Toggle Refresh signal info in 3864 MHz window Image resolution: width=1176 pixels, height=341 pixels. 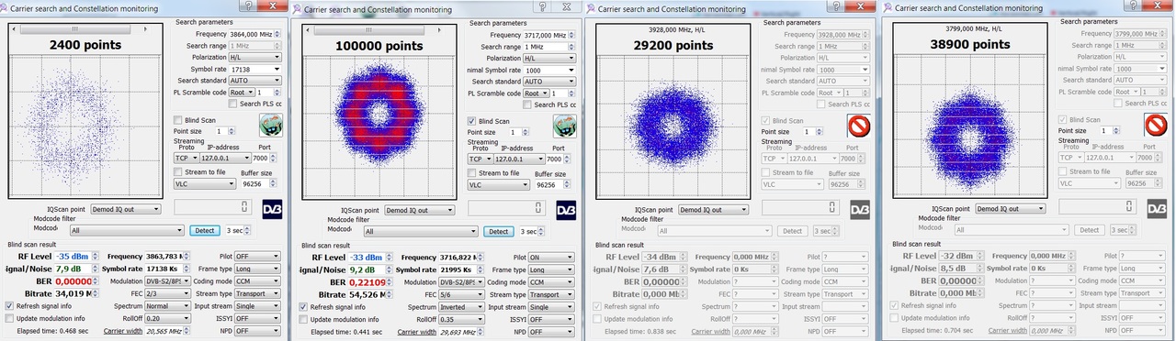9,305
